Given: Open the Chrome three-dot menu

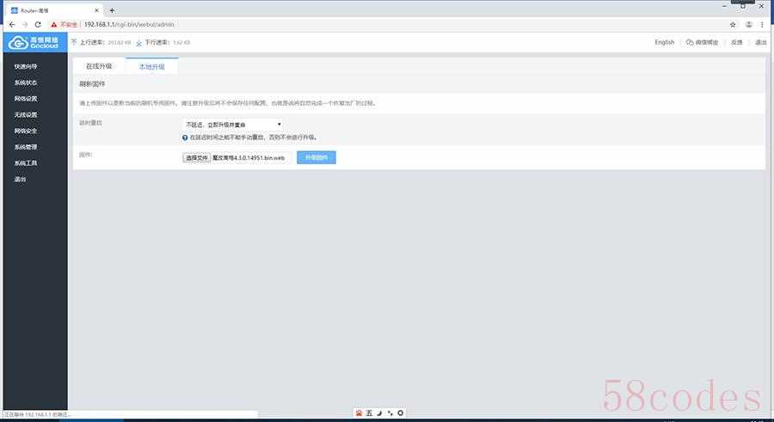Looking at the screenshot, I should 765,24.
